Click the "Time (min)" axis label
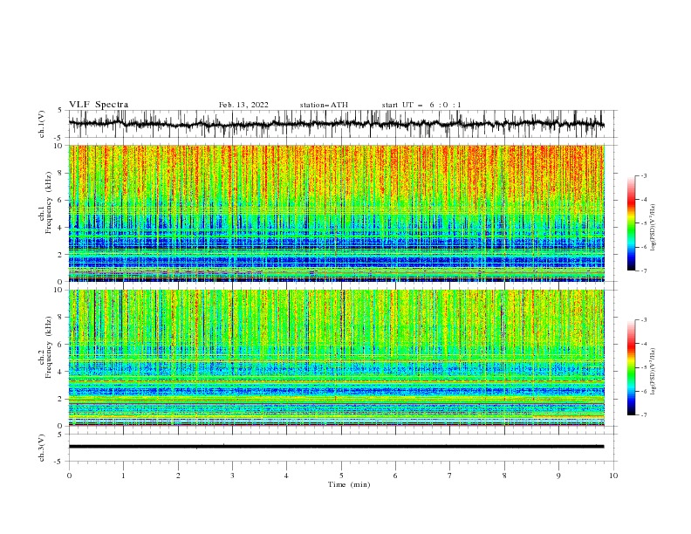Screen dimensions: 691x534 [349, 484]
